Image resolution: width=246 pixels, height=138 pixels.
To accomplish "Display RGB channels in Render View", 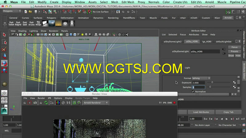I will (58, 103).
